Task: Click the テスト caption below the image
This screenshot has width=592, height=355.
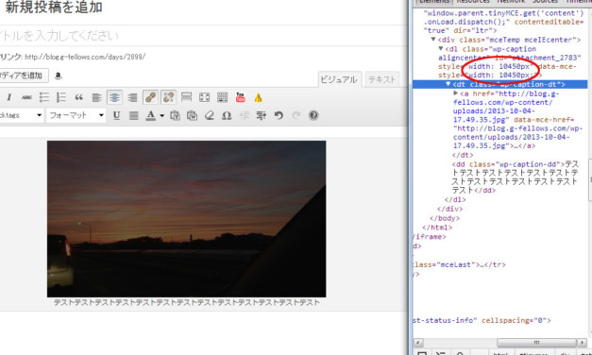Action: (187, 303)
